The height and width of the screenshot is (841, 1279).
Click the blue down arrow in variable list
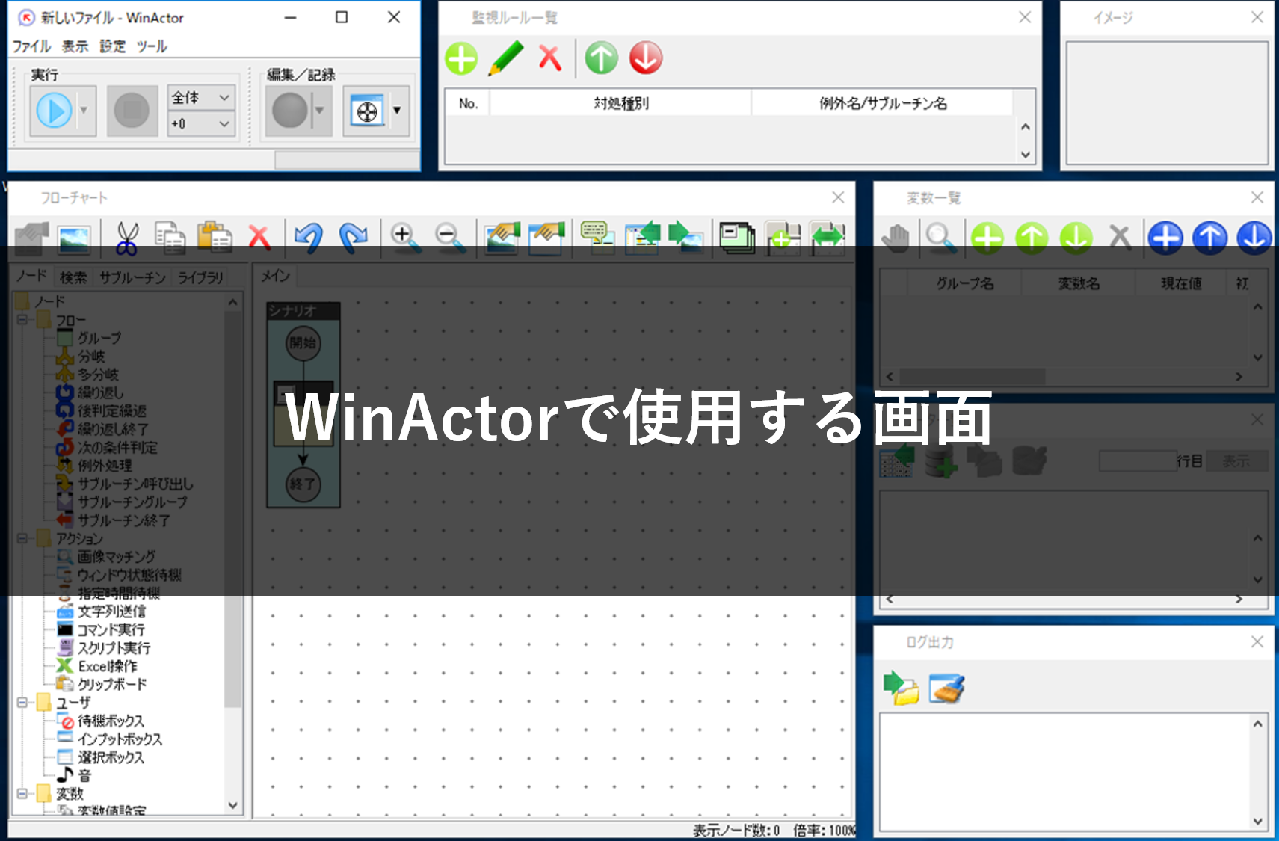point(1254,238)
